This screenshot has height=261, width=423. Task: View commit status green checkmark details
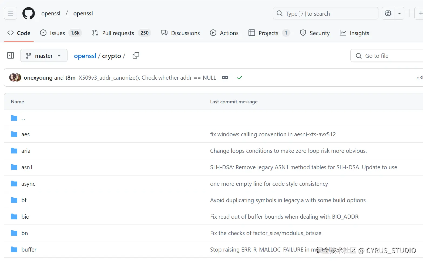tap(239, 78)
